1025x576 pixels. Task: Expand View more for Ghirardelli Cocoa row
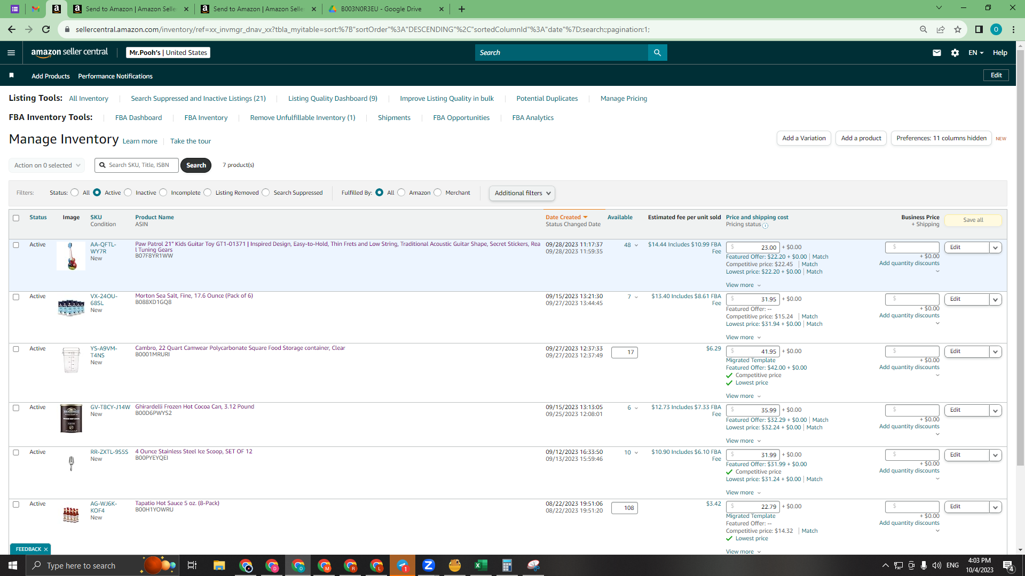point(743,441)
